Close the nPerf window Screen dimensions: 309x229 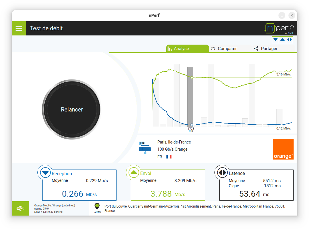point(292,15)
